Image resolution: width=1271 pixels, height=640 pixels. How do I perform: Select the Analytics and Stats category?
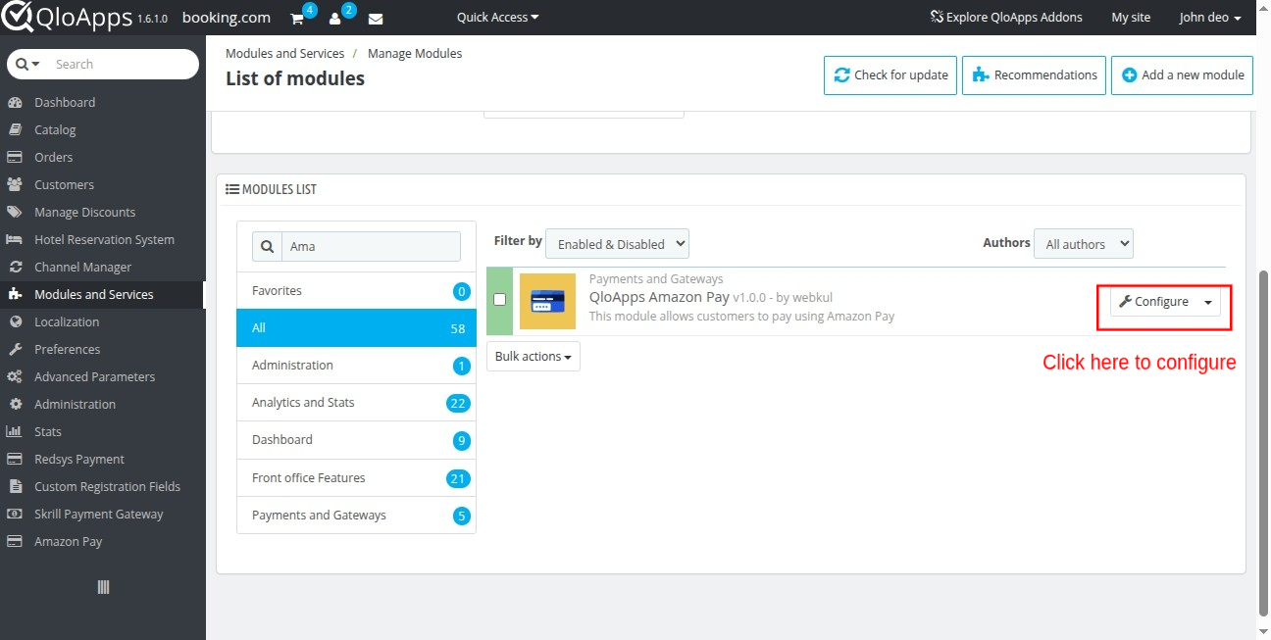click(356, 403)
